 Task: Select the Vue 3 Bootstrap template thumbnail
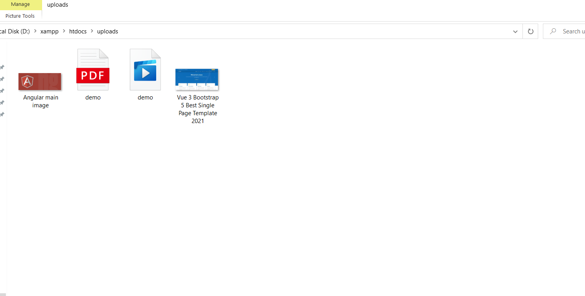click(197, 79)
